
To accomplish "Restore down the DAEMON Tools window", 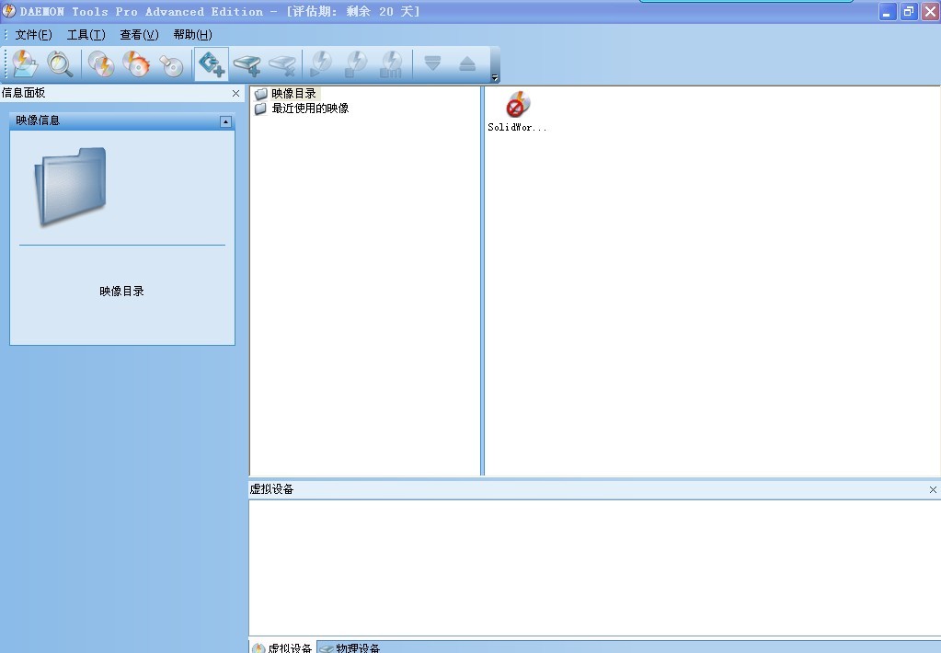I will point(909,11).
